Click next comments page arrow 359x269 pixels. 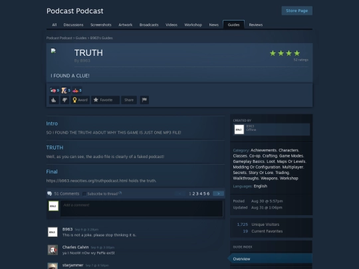point(219,194)
